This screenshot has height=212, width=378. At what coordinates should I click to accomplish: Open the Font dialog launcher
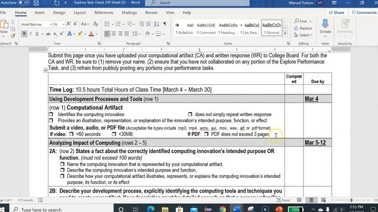tap(99, 44)
